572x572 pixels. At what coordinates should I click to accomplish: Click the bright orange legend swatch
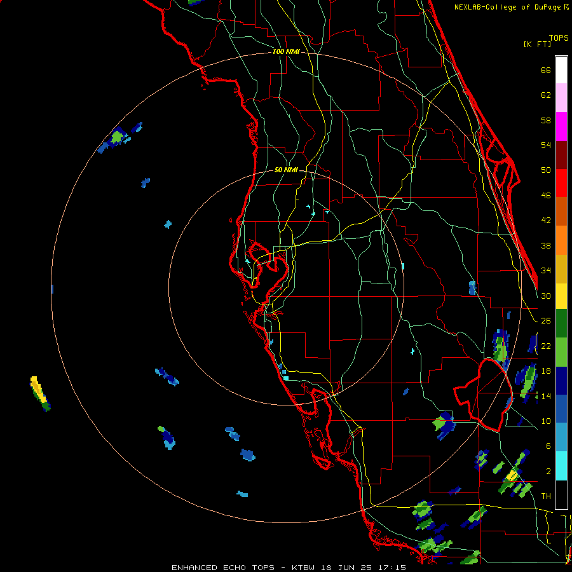point(561,240)
